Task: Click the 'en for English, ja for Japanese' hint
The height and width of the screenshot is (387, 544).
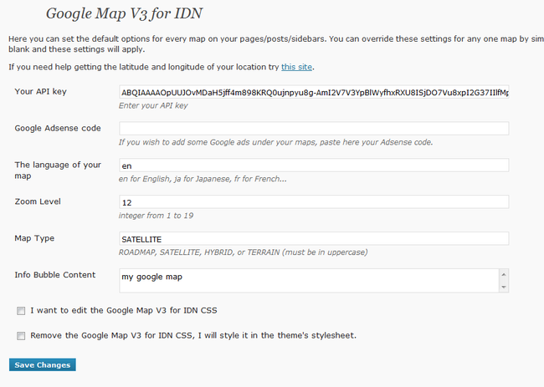Action: pos(203,179)
